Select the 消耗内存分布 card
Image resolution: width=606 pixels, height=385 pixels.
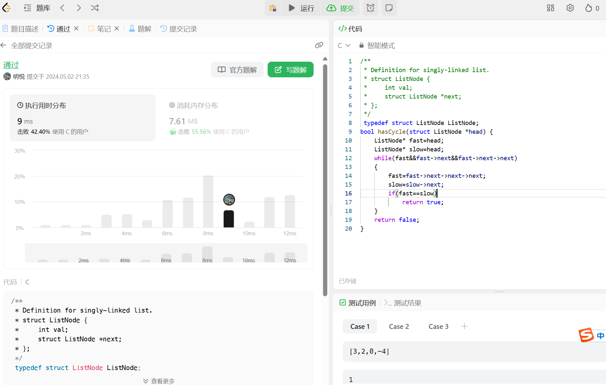pyautogui.click(x=234, y=118)
